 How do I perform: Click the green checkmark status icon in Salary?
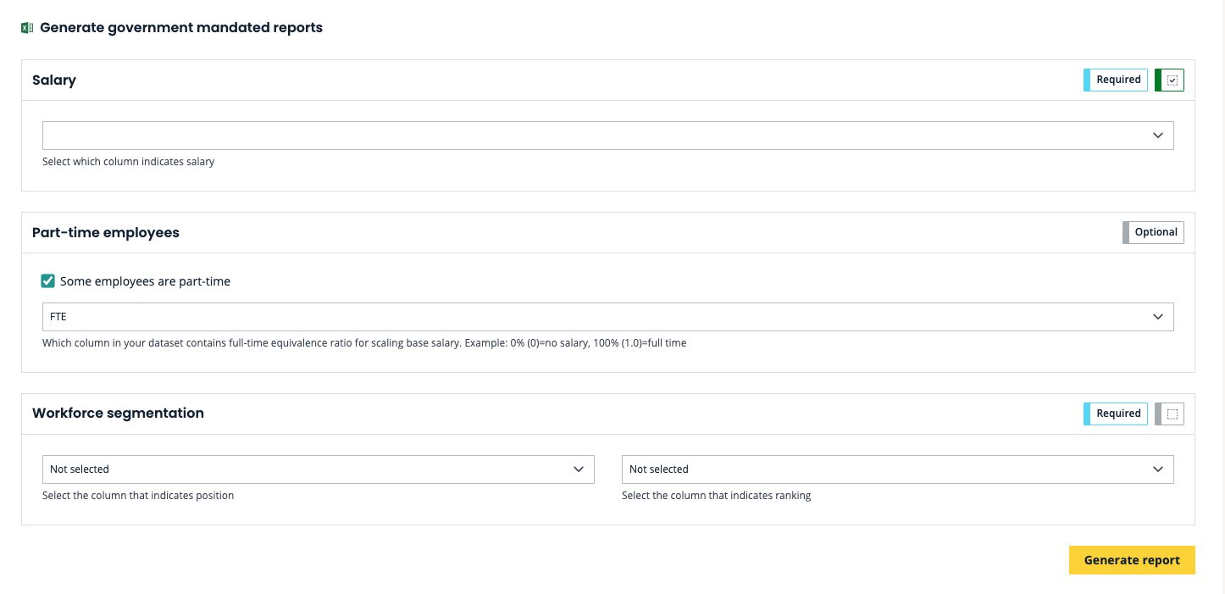[1172, 80]
